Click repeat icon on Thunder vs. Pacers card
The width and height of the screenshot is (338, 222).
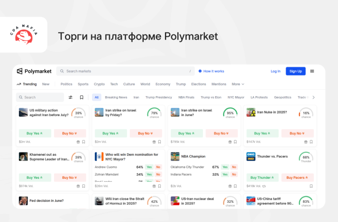pos(264,186)
